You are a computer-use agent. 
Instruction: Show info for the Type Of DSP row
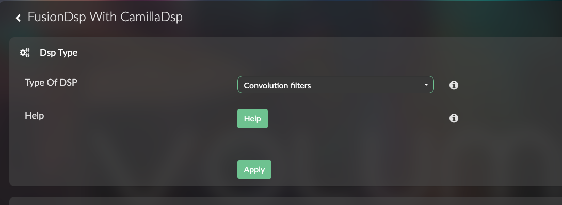454,85
